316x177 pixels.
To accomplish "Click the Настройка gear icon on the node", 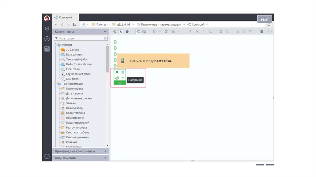I will [123, 72].
